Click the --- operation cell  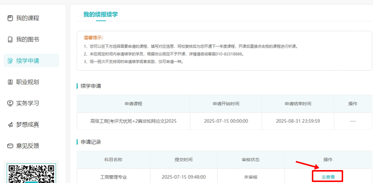pyautogui.click(x=353, y=121)
